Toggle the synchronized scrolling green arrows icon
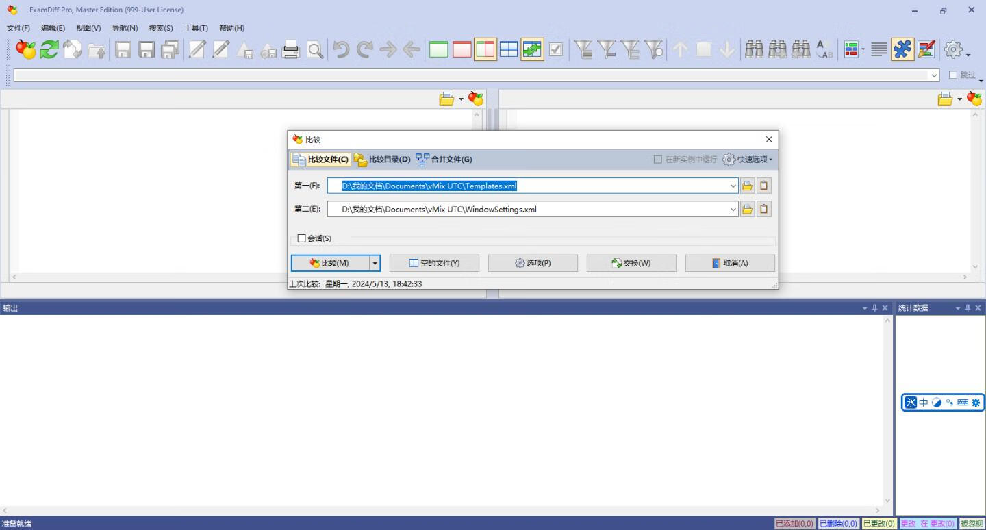The width and height of the screenshot is (986, 530). [x=532, y=49]
